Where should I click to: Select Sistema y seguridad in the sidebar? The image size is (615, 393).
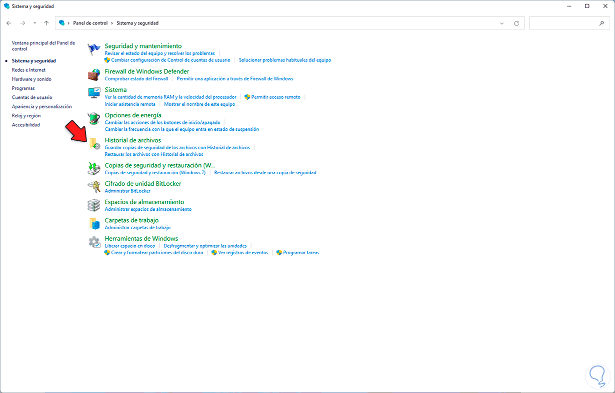[34, 61]
